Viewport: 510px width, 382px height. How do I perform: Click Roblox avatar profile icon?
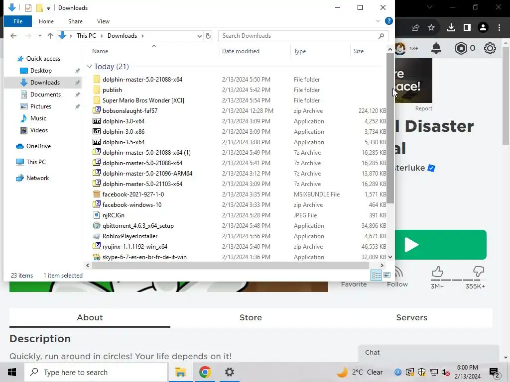[400, 48]
